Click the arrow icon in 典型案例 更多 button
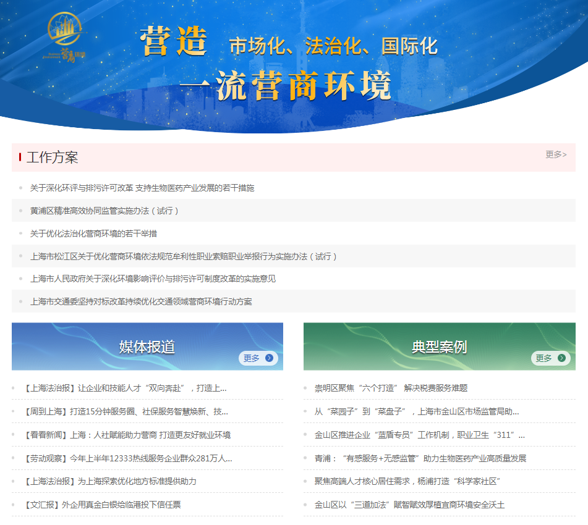This screenshot has width=588, height=525. [x=561, y=358]
